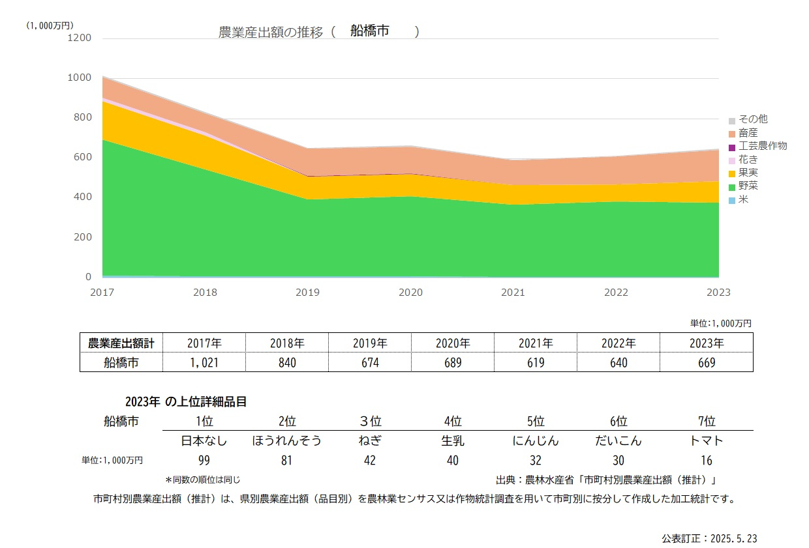Click the 米 legend color swatch

pos(732,201)
